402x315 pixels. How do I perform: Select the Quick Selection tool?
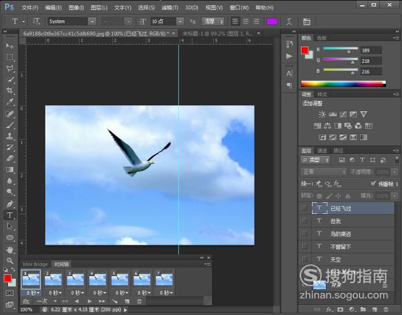pos(10,79)
